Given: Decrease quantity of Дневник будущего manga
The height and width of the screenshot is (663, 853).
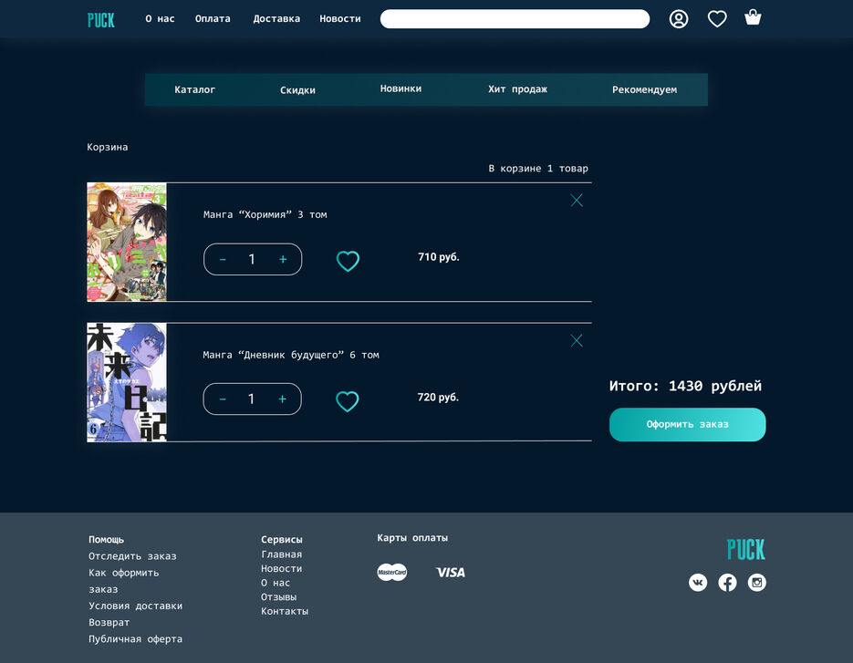Looking at the screenshot, I should coord(223,399).
